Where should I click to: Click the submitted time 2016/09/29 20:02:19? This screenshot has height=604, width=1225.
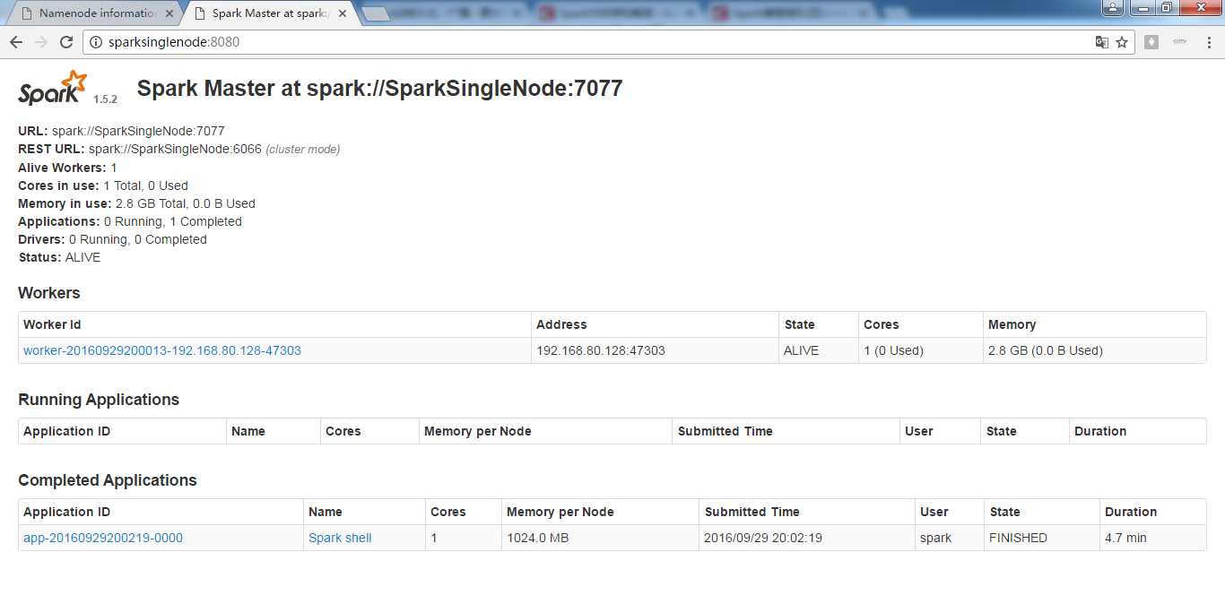[763, 538]
